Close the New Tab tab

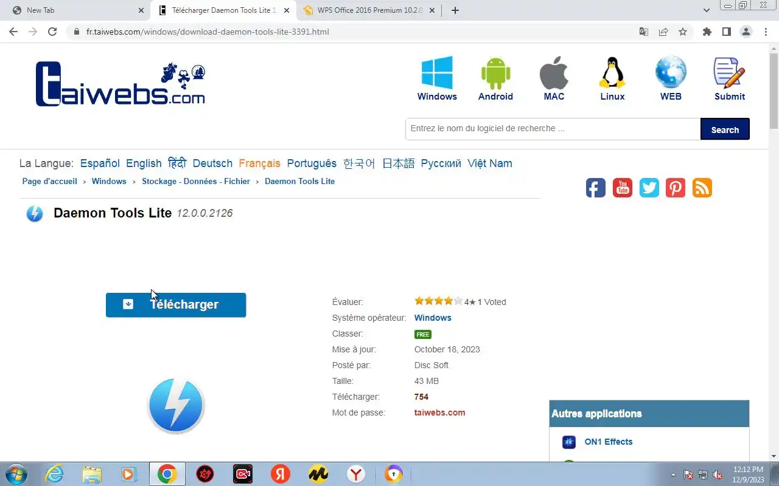click(141, 10)
